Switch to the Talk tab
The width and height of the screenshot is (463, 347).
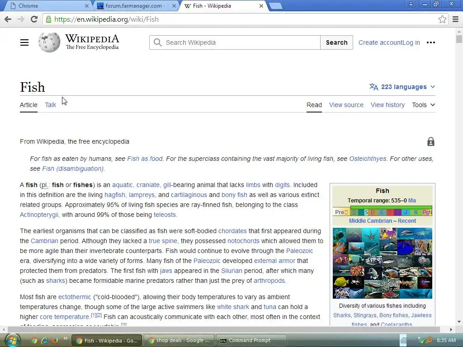[51, 105]
